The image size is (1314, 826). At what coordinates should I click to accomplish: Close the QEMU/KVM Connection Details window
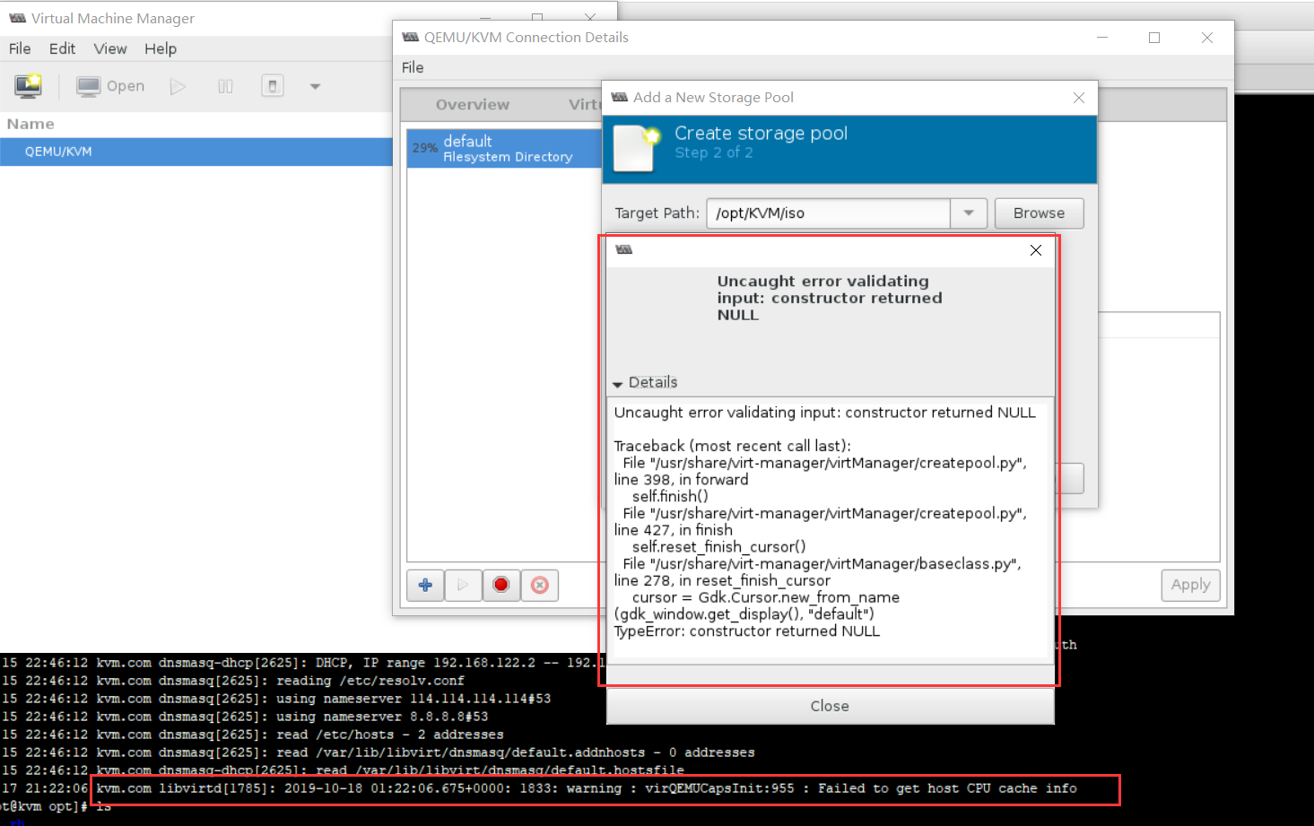pyautogui.click(x=1207, y=38)
